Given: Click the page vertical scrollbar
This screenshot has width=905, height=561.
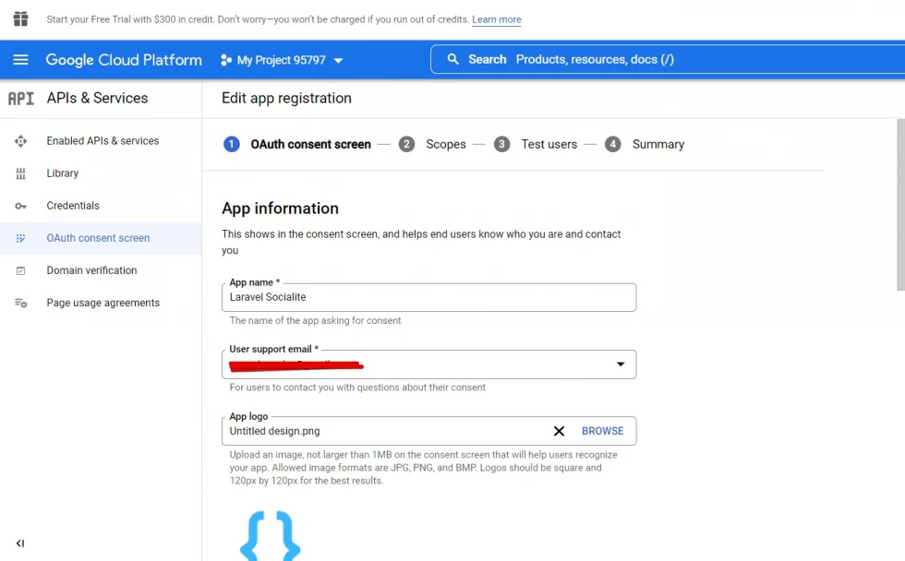Looking at the screenshot, I should click(x=900, y=203).
